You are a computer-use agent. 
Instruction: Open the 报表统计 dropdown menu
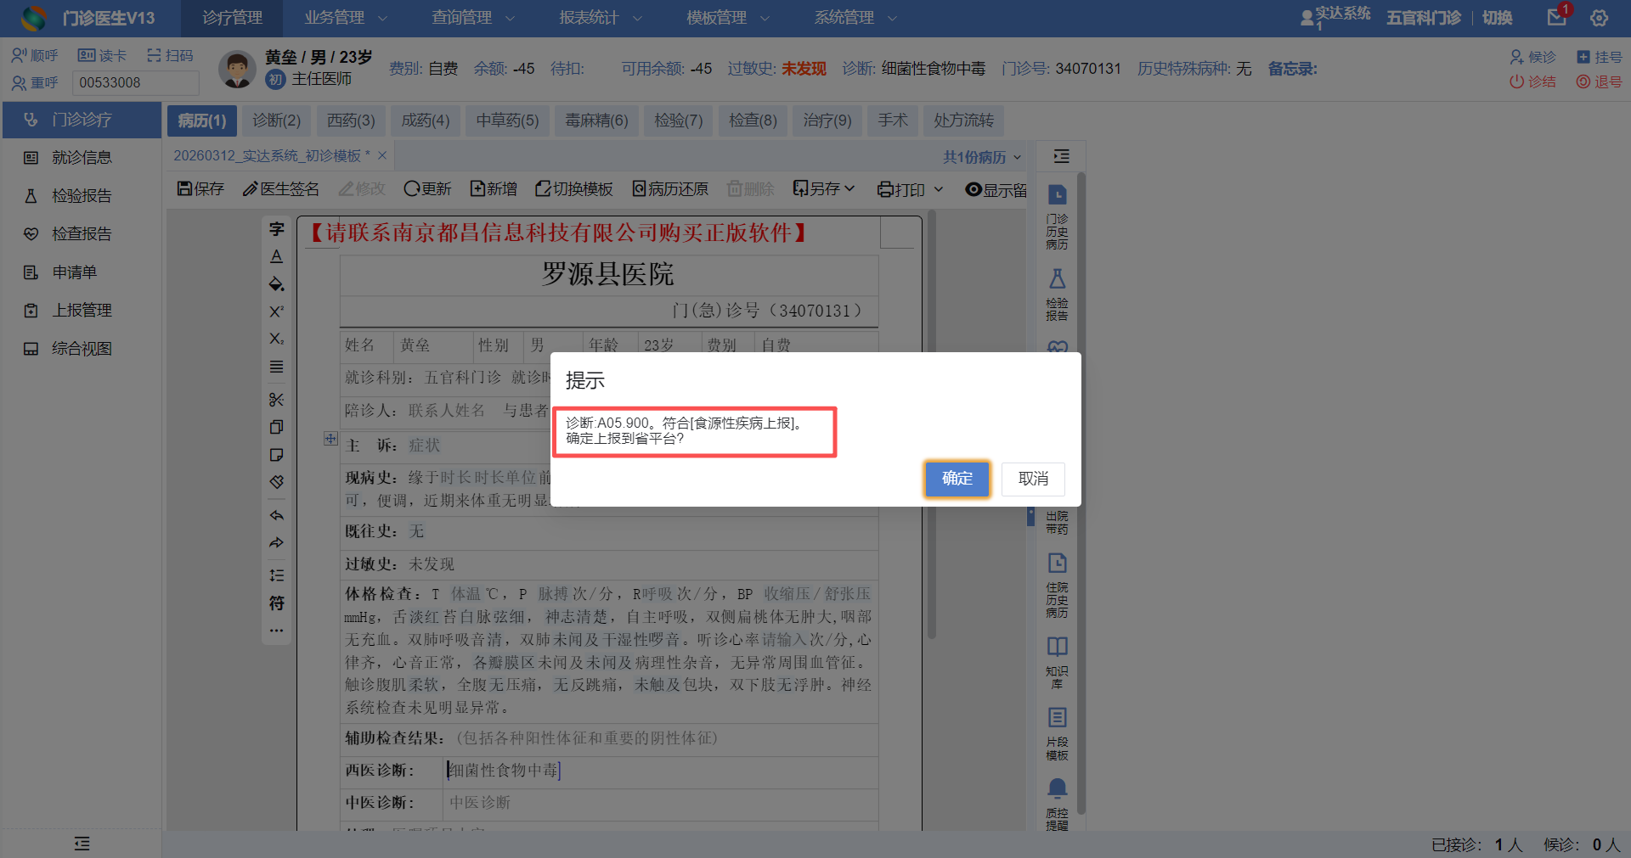pyautogui.click(x=601, y=18)
